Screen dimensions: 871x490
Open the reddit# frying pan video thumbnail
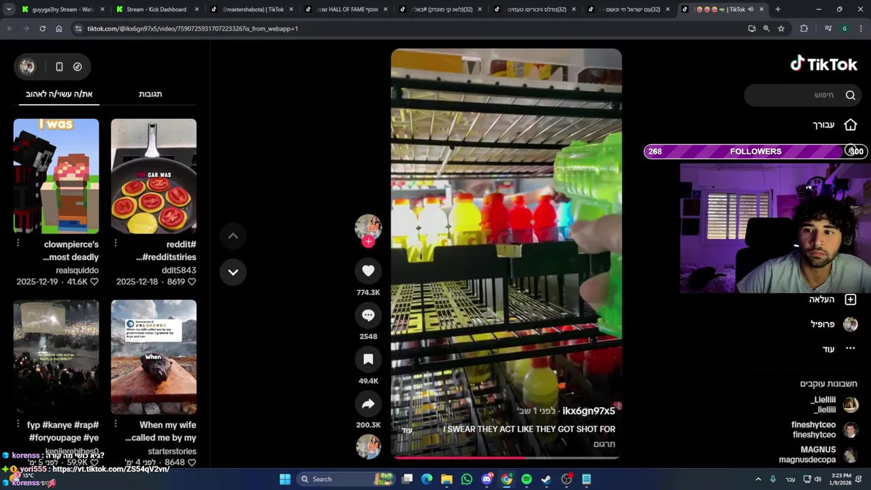coord(154,176)
